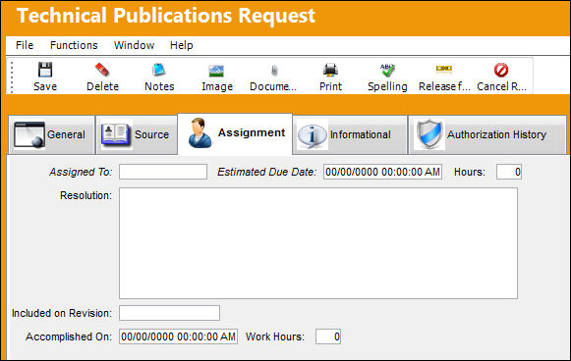Click the Estimated Due Date field
The height and width of the screenshot is (361, 571).
tap(382, 172)
